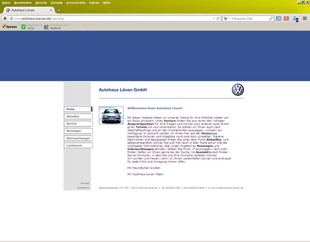Reload the page with refresh icon
This screenshot has width=310, height=242.
pos(218,18)
